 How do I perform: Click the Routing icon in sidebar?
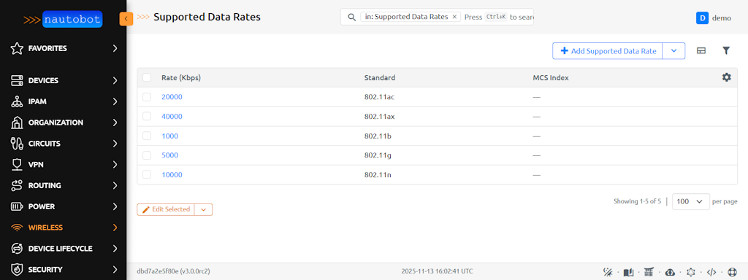[x=17, y=185]
